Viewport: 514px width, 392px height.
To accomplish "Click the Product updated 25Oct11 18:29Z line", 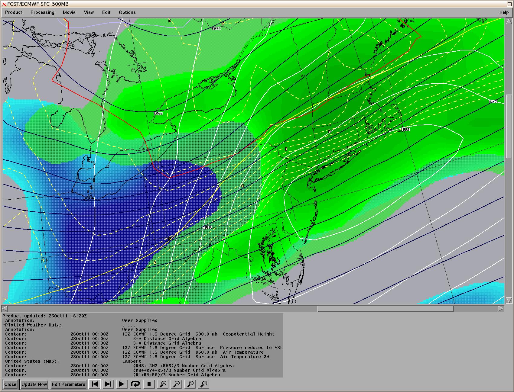I will coord(44,316).
